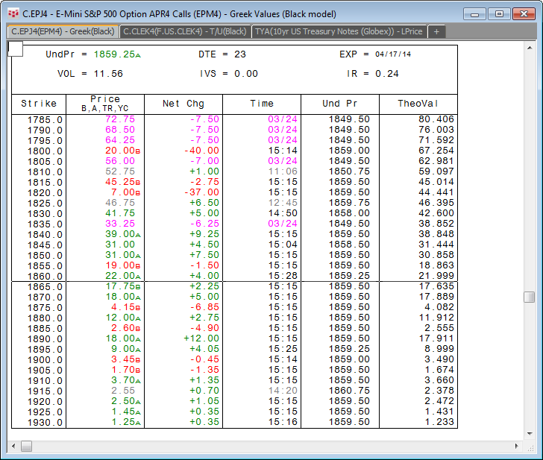
Task: Click the Strike column header
Action: (x=39, y=104)
